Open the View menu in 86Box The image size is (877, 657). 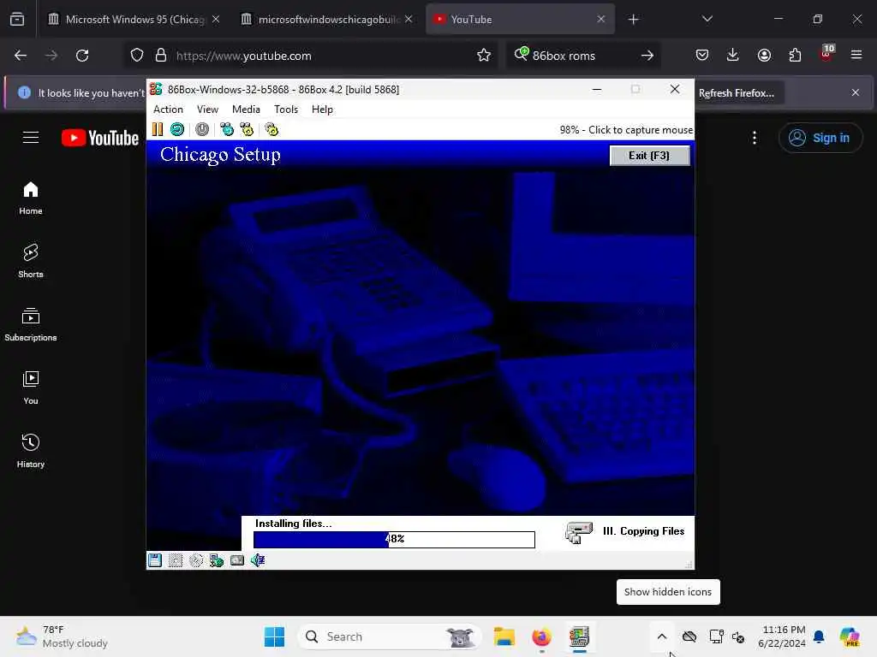[207, 109]
